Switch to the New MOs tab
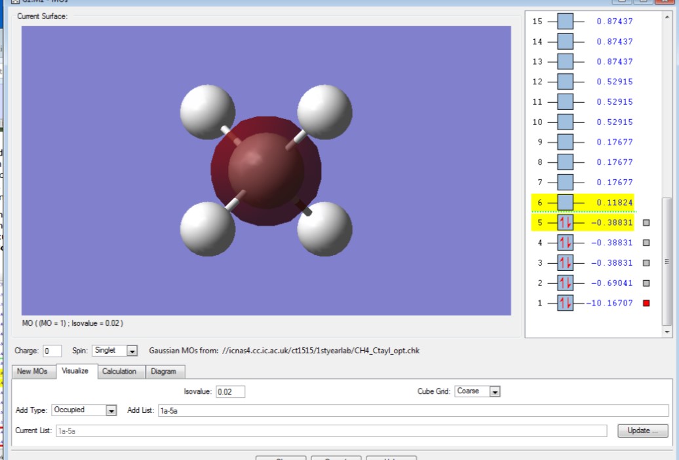 click(32, 372)
